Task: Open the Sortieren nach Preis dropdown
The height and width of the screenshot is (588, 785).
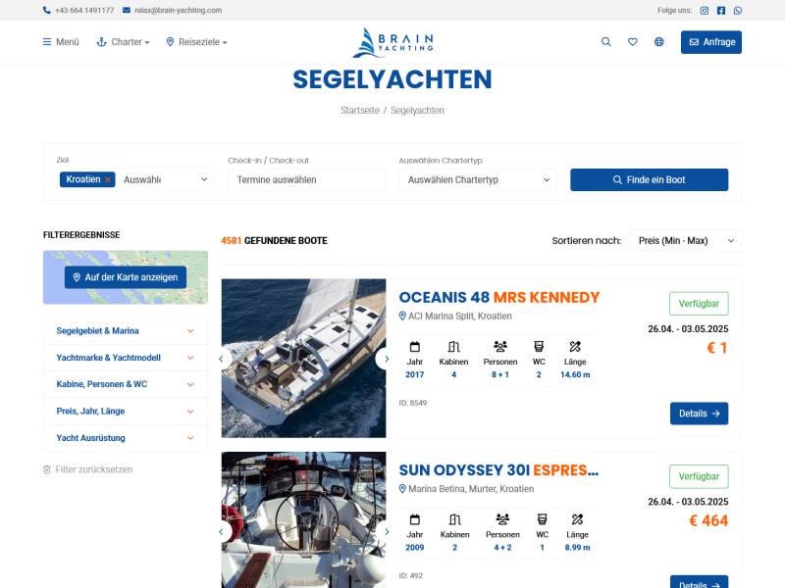Action: (x=685, y=240)
